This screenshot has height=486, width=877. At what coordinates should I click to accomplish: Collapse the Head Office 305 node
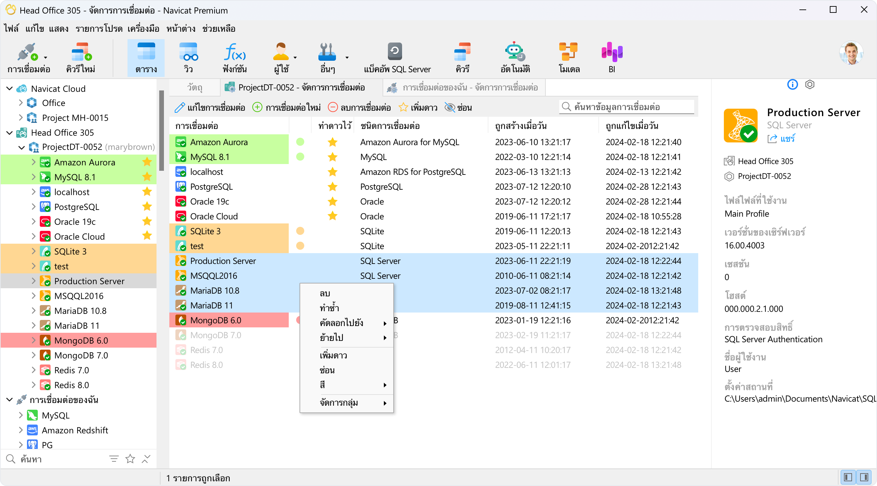9,133
